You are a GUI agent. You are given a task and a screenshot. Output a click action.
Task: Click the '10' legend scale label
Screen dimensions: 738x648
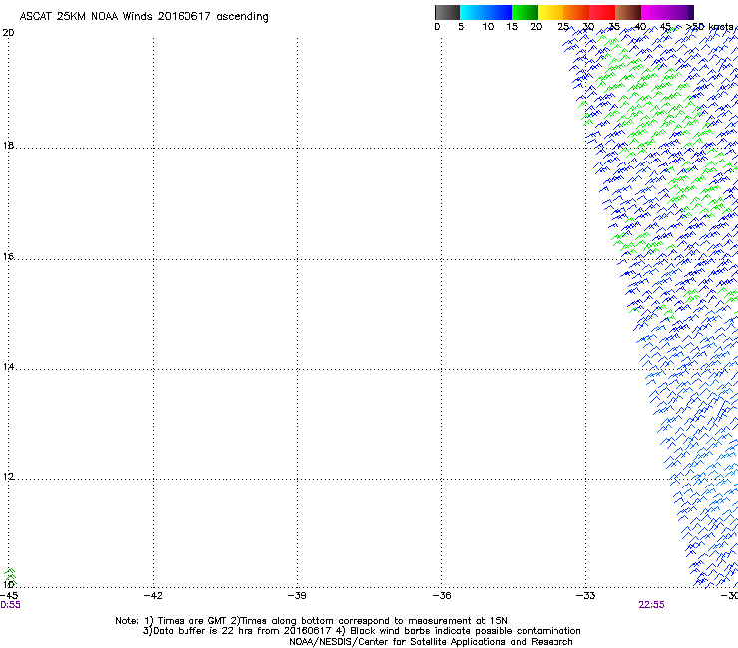pyautogui.click(x=488, y=27)
